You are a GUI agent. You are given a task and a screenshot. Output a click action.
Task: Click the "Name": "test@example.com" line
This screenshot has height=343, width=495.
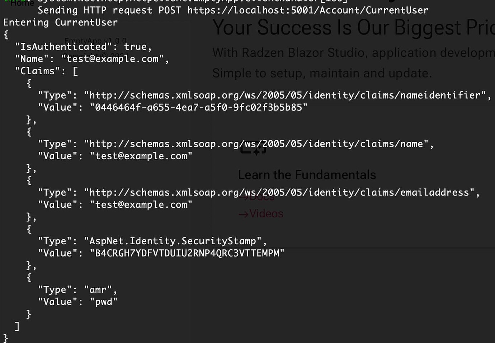coord(92,59)
